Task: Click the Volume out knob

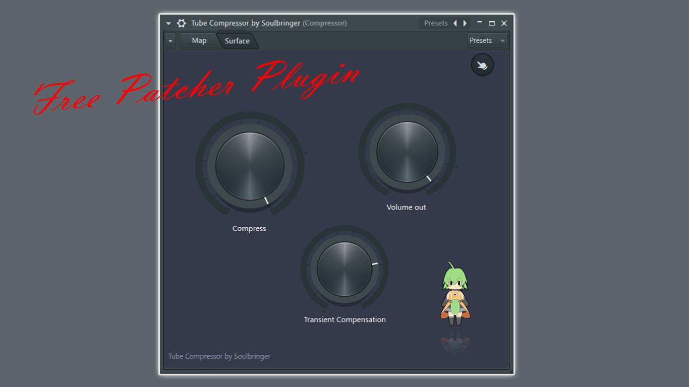Action: point(407,152)
